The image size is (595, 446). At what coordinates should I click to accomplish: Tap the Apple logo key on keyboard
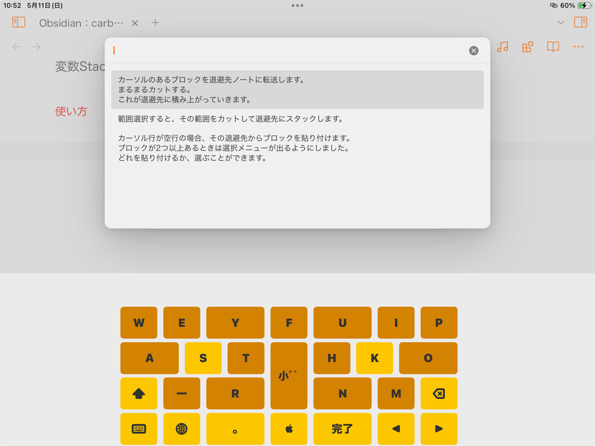click(x=289, y=429)
